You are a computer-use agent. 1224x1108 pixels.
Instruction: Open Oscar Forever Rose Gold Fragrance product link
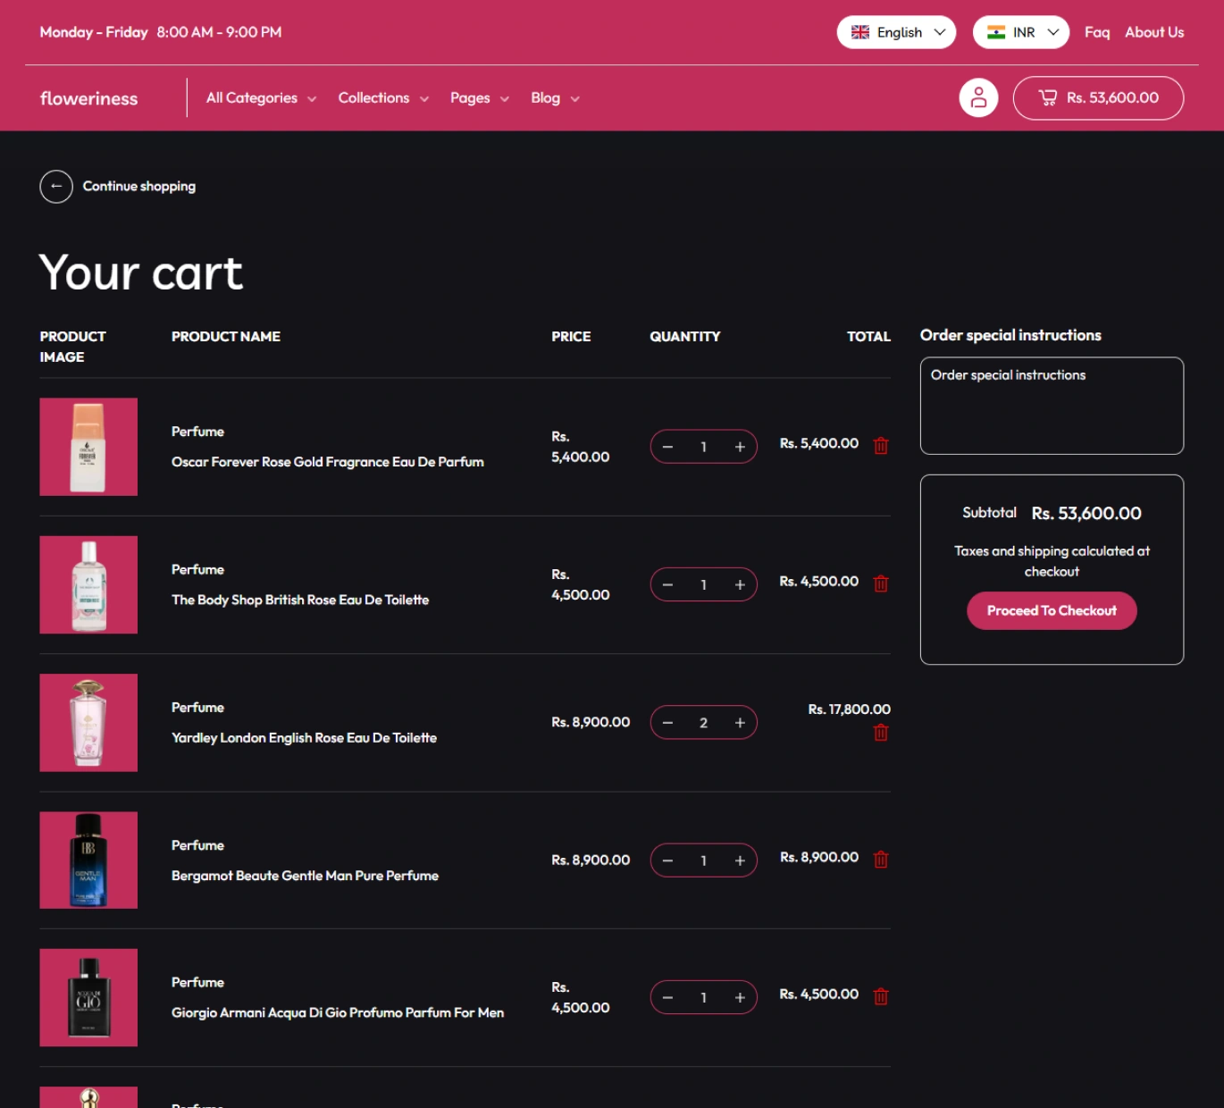coord(328,462)
